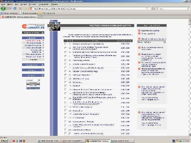Expand the third blue sidebar panel toggle
This screenshot has height=143, width=191.
coord(43,65)
